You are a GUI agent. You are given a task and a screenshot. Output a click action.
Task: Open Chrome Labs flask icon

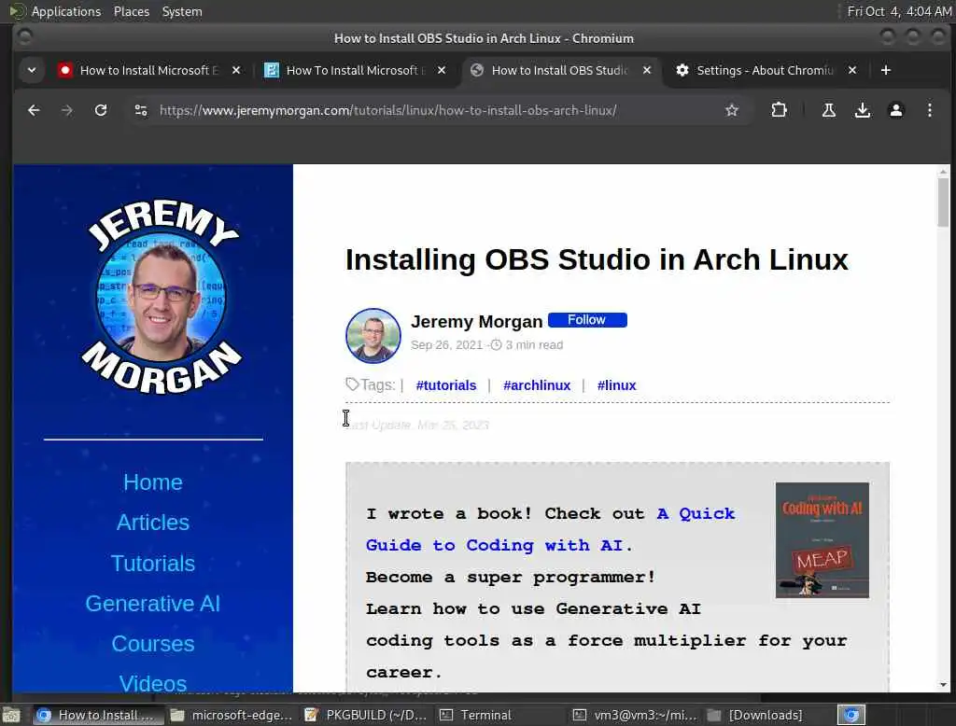coord(829,110)
